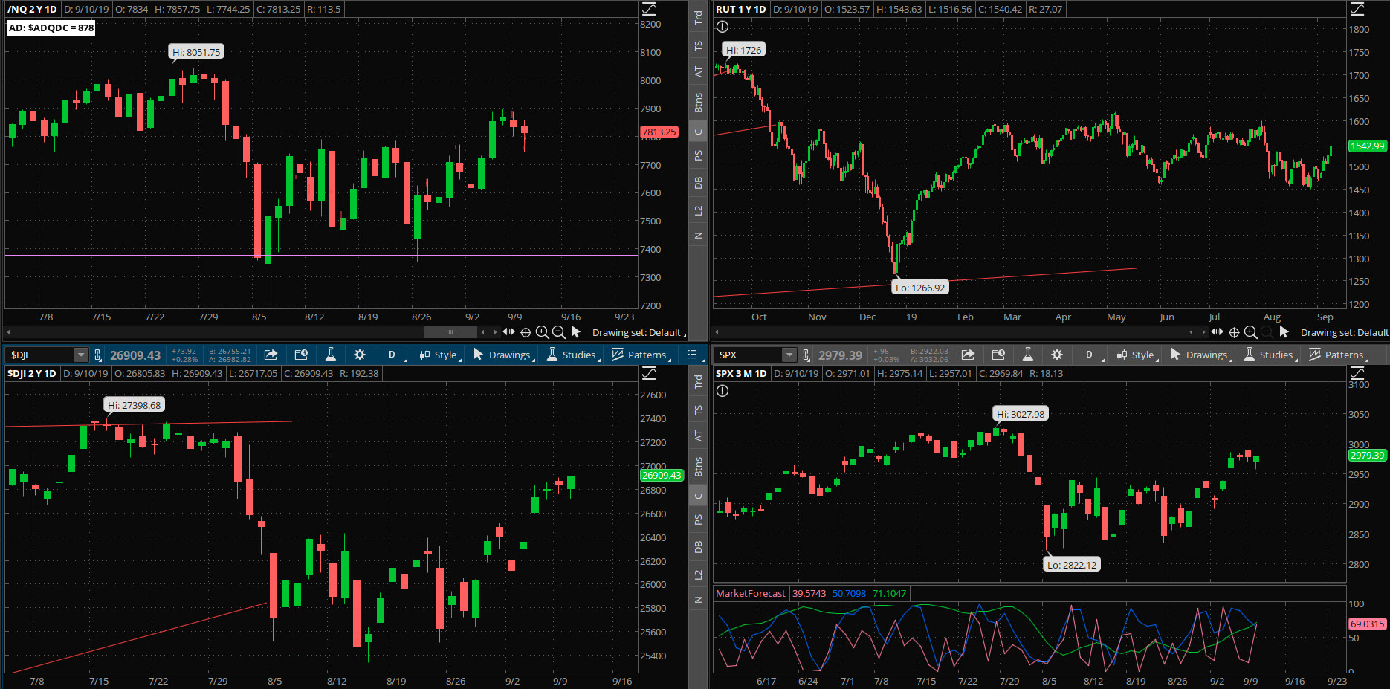Click the /NQ chart horizontal scrollbar thumb
Image resolution: width=1390 pixels, height=689 pixels.
pos(450,332)
